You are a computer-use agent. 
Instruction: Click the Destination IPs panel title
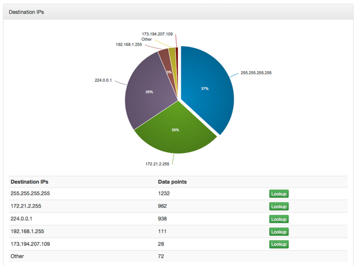[26, 12]
